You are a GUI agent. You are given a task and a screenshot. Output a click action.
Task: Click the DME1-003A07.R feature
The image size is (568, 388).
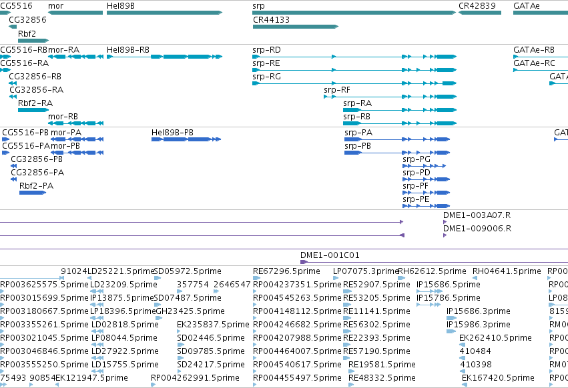pyautogui.click(x=445, y=222)
